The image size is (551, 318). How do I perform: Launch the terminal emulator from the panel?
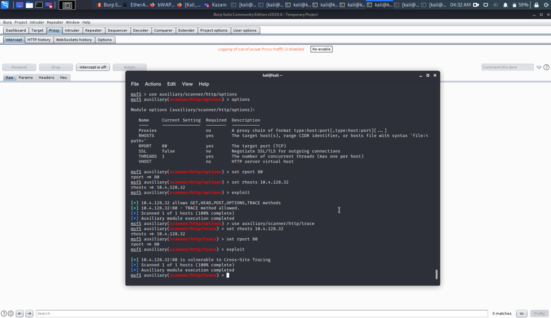(x=39, y=5)
